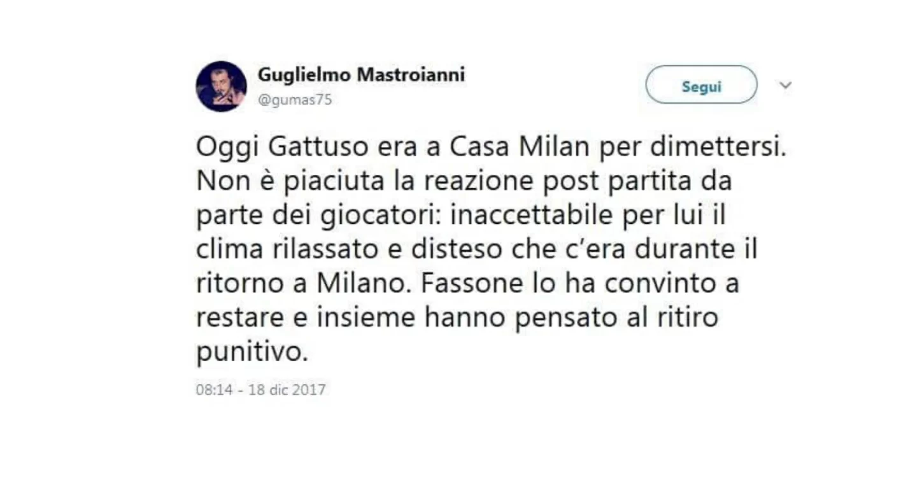Open the dropdown arrow beside the follow button
The width and height of the screenshot is (915, 477).
786,85
